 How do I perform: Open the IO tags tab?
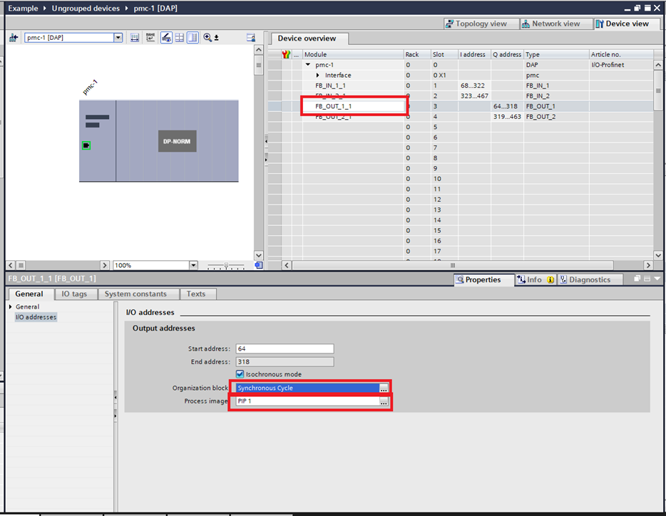tap(74, 294)
